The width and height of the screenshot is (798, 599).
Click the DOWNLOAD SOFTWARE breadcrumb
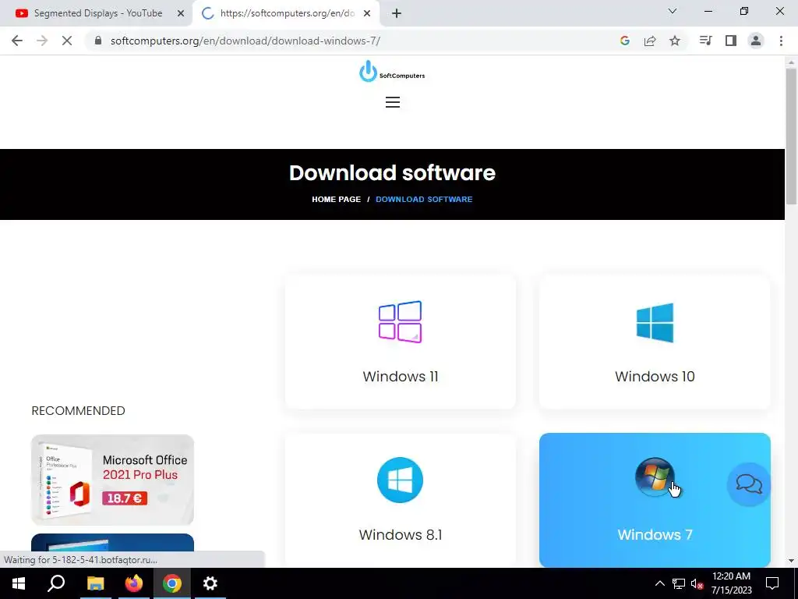[424, 199]
